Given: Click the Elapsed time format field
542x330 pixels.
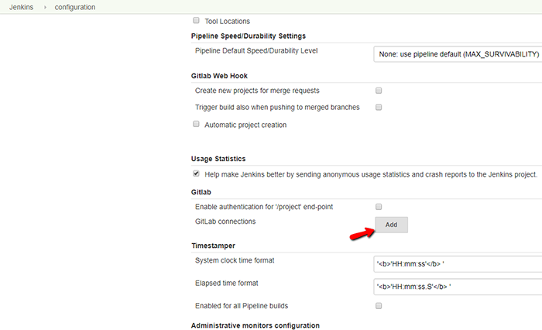Looking at the screenshot, I should pos(458,287).
